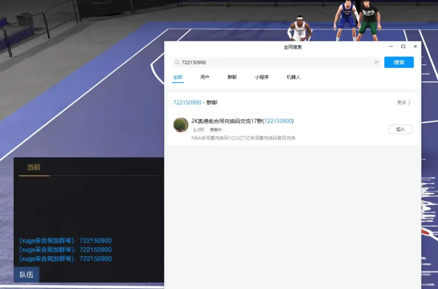Click the group chat avatar thumbnail
The image size is (438, 289).
(x=181, y=125)
